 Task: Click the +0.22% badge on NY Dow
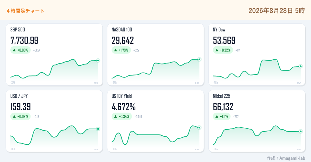(223, 50)
